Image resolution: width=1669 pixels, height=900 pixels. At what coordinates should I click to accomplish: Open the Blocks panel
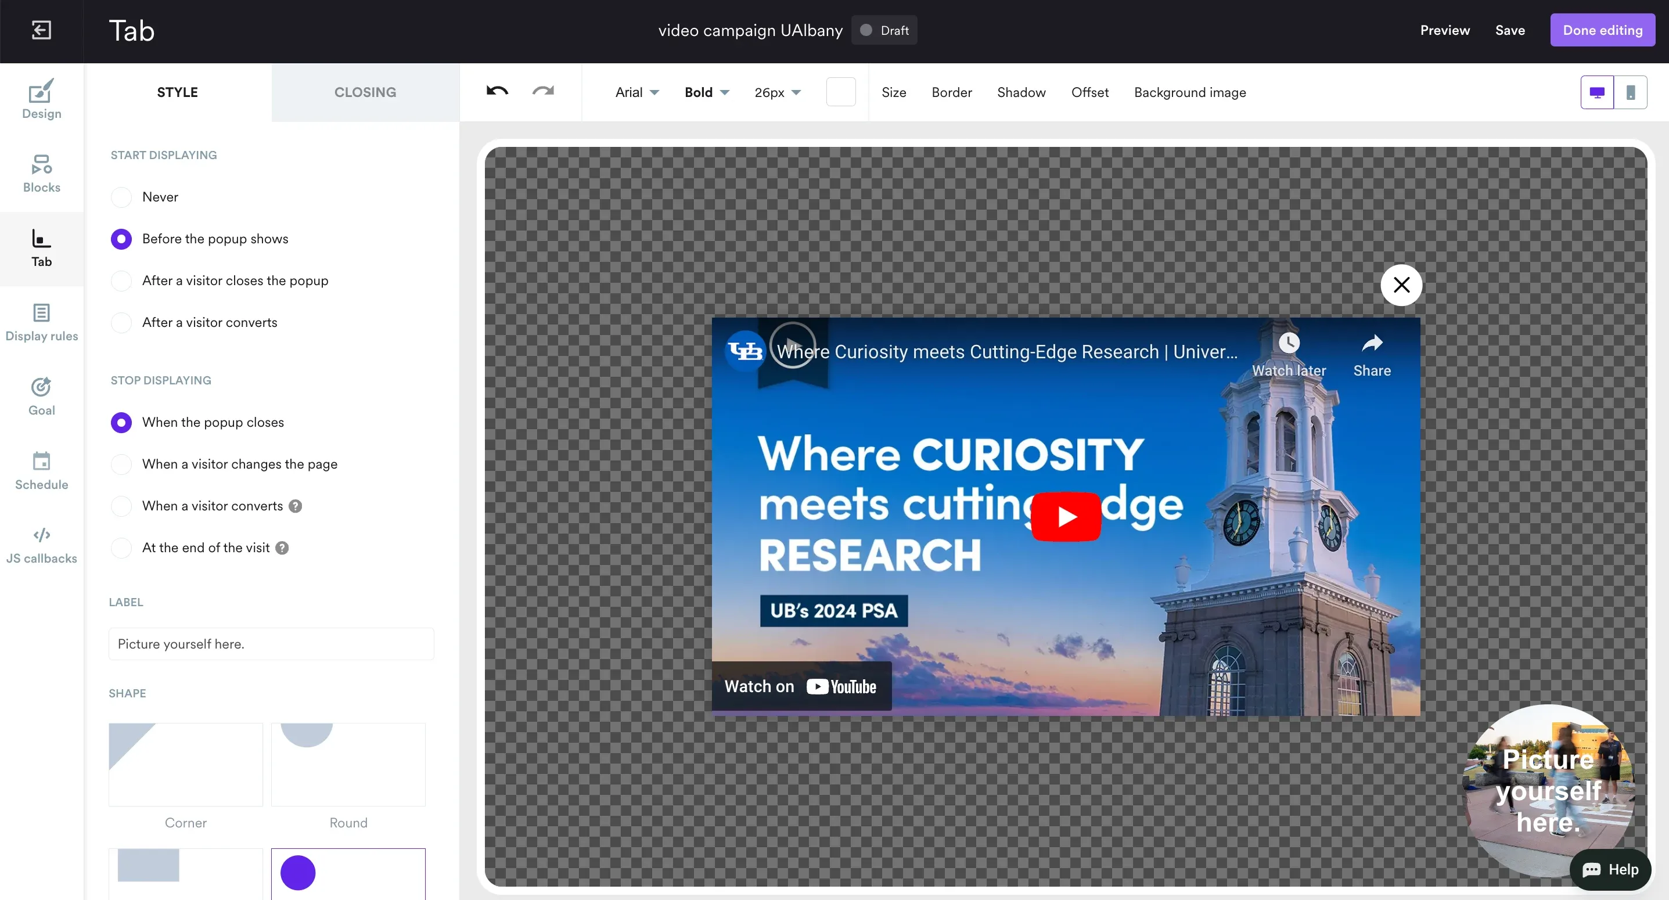point(41,174)
